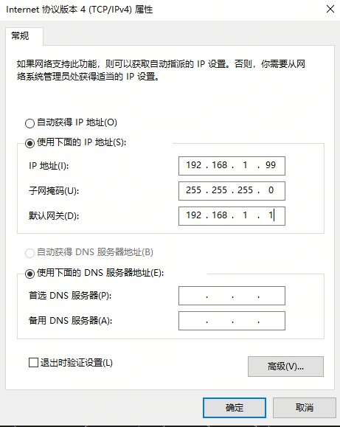Click the last octet 0 of subnet mask
Viewport: 340px width, 427px height.
(x=271, y=190)
